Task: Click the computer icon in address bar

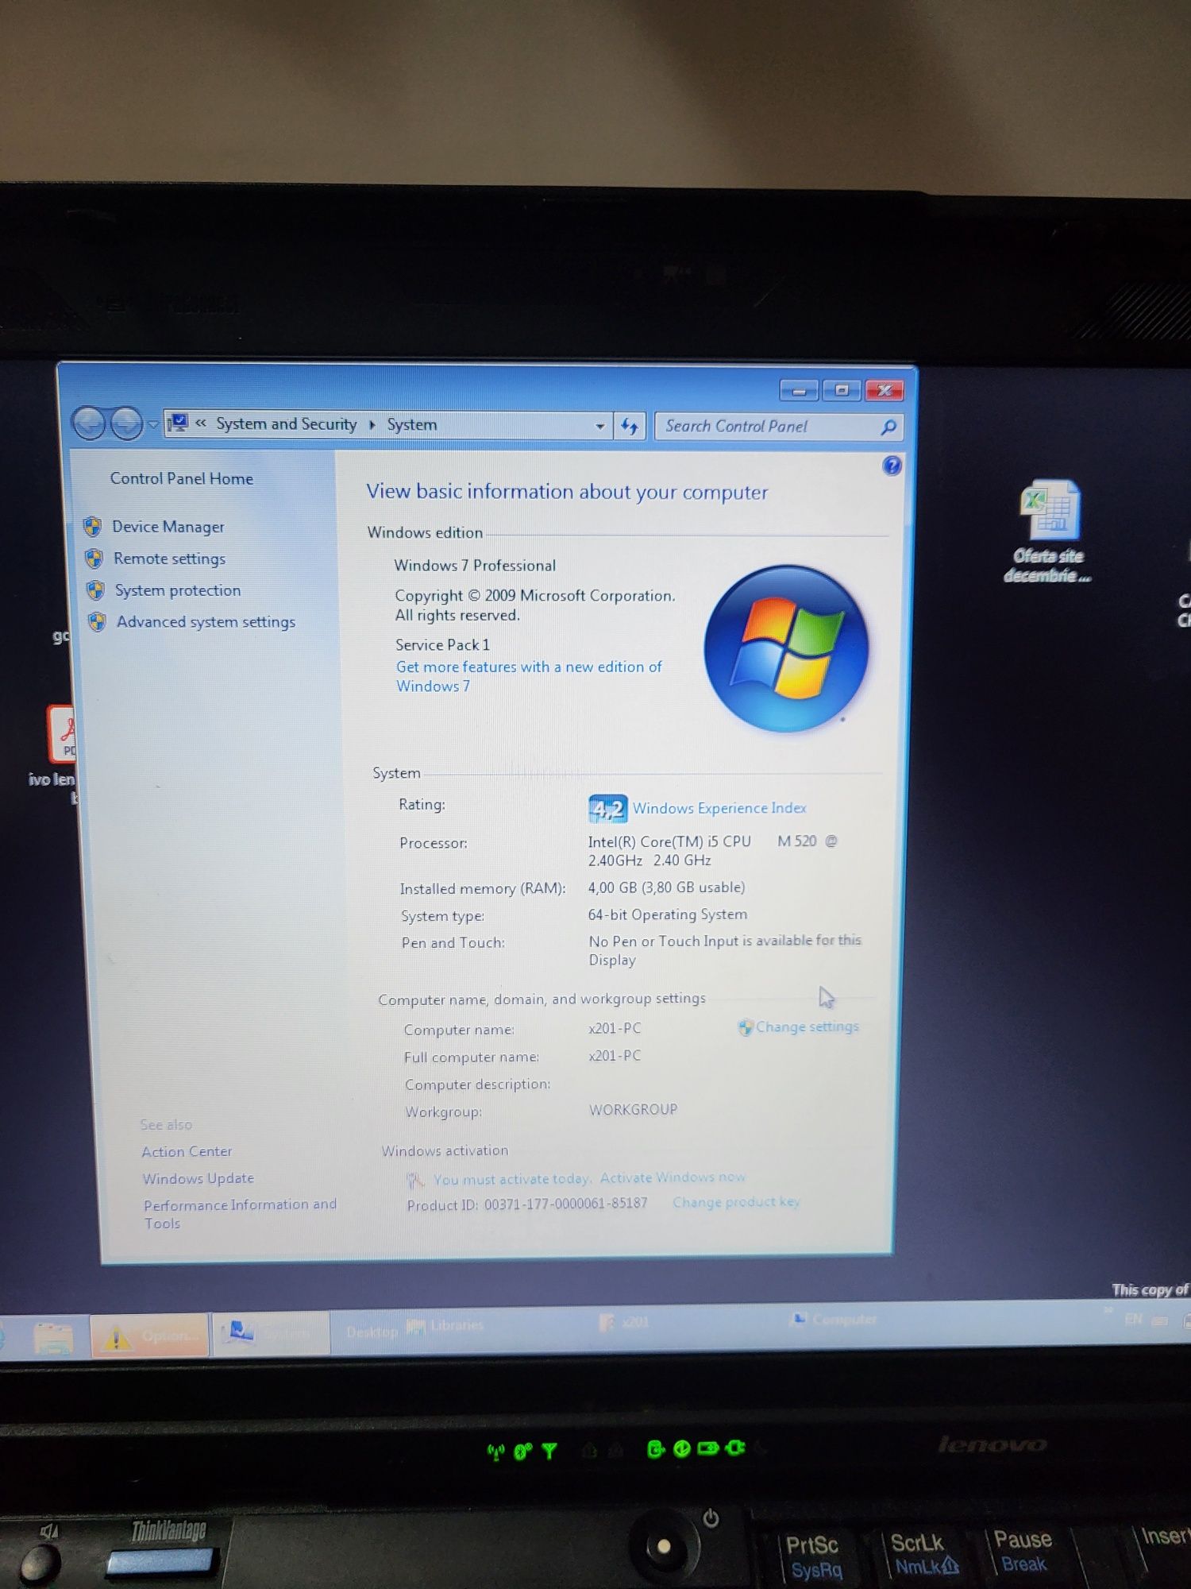Action: coord(179,423)
